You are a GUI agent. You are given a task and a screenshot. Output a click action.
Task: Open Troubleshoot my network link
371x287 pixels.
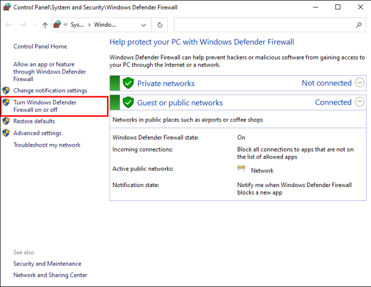pyautogui.click(x=47, y=145)
